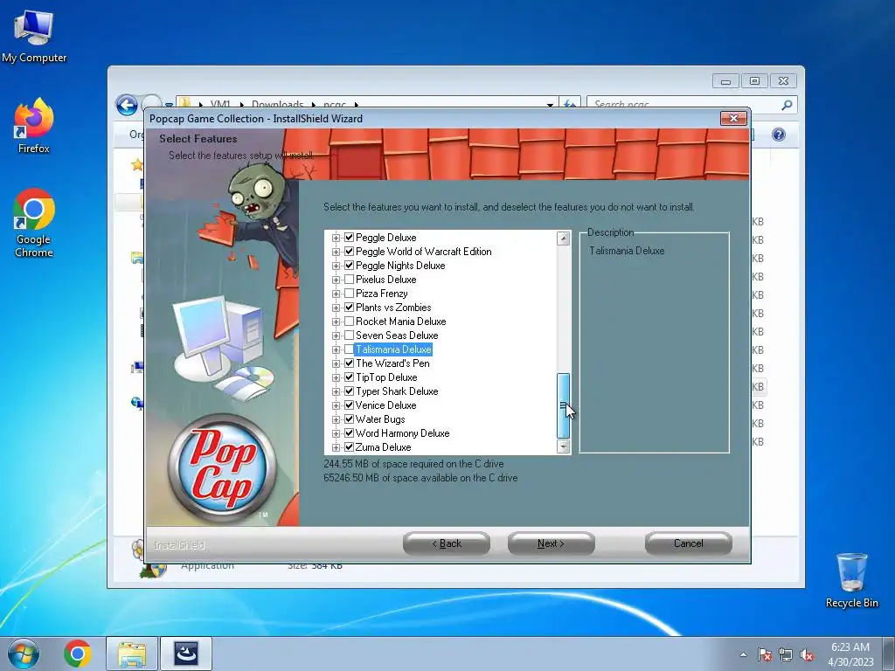
Task: Focus the Explorer Search pcgc field
Action: pos(691,105)
